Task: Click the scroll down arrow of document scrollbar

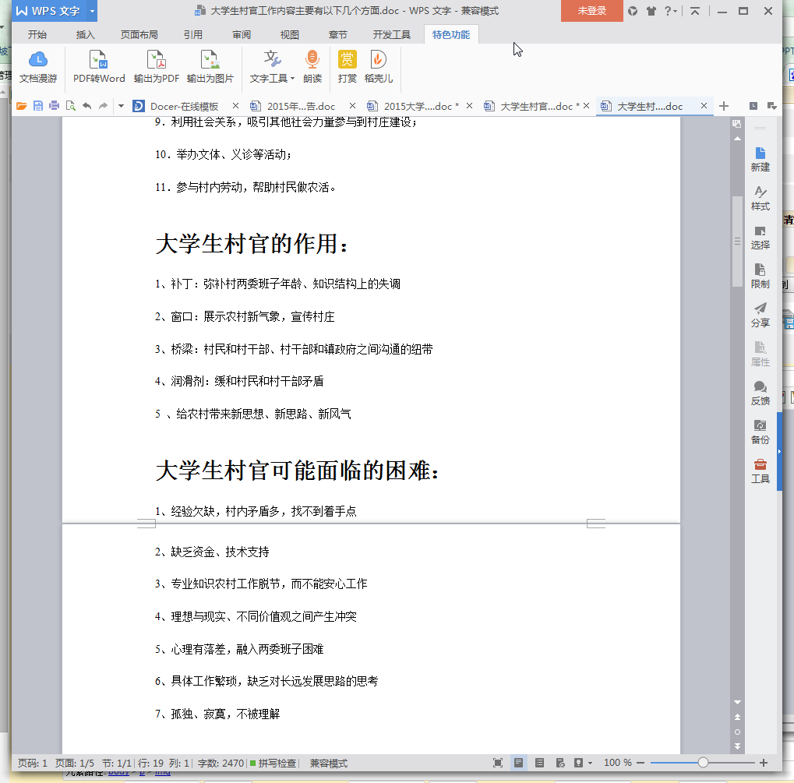Action: tap(737, 702)
